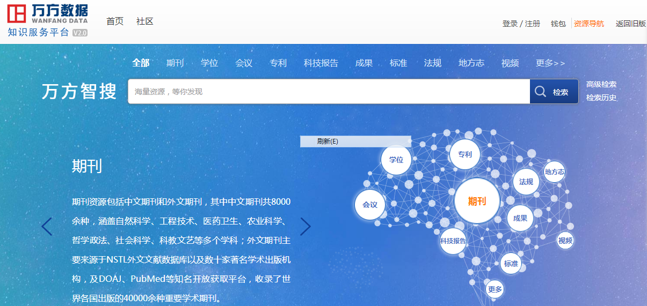The image size is (647, 306).
Task: Switch to the 全部 search tab
Action: [x=141, y=63]
